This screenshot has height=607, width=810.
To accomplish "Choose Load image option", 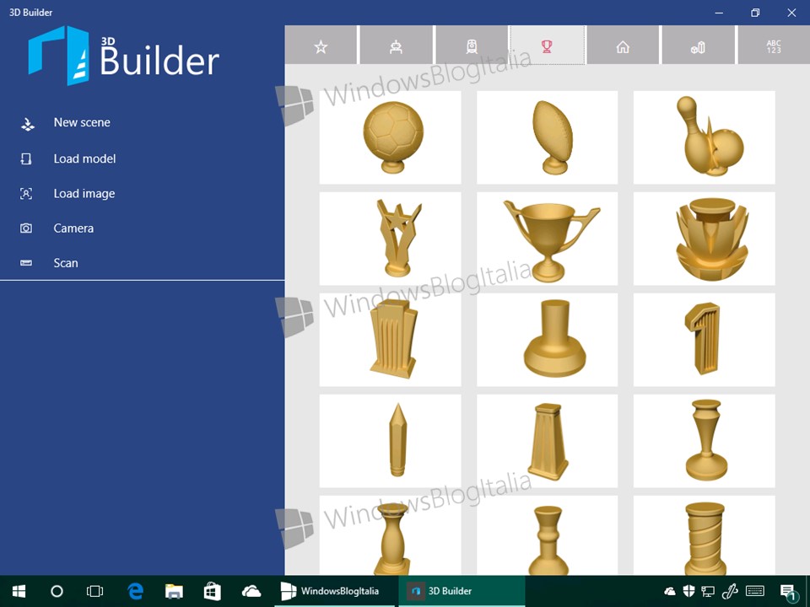I will pyautogui.click(x=84, y=194).
